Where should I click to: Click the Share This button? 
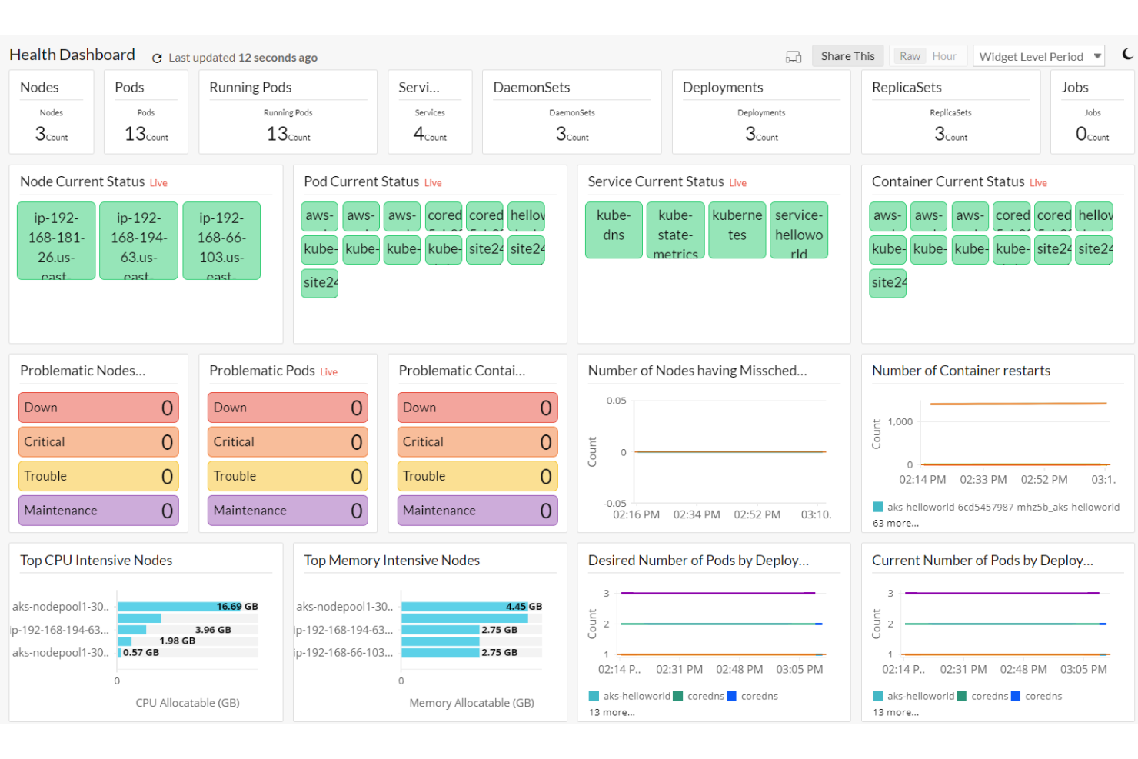847,55
